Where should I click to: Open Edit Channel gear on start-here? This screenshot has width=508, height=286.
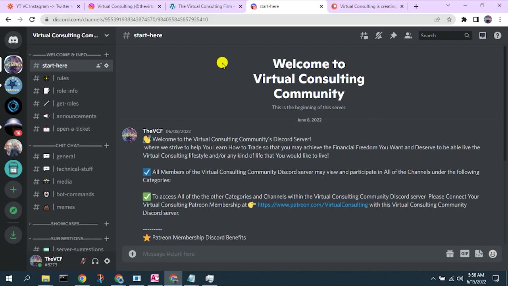point(106,66)
